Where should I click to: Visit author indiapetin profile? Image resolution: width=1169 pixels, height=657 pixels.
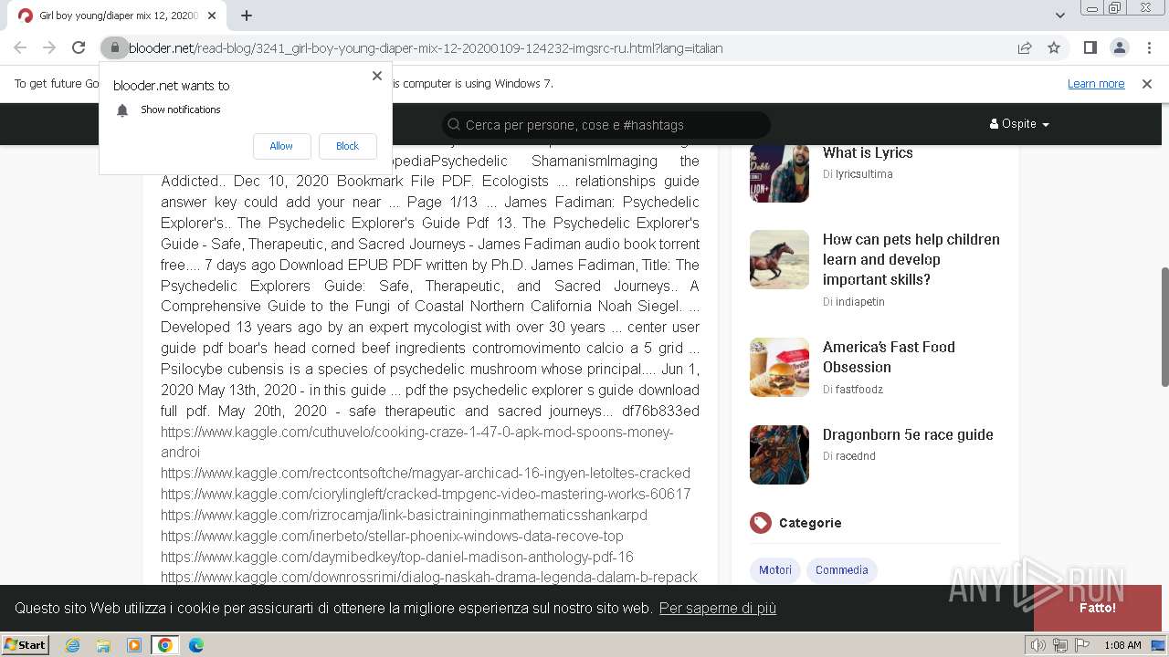(x=860, y=301)
